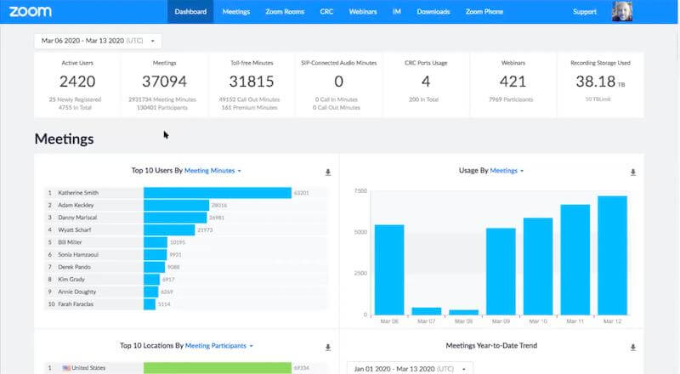Go to the Meetings nav tab

[x=236, y=12]
